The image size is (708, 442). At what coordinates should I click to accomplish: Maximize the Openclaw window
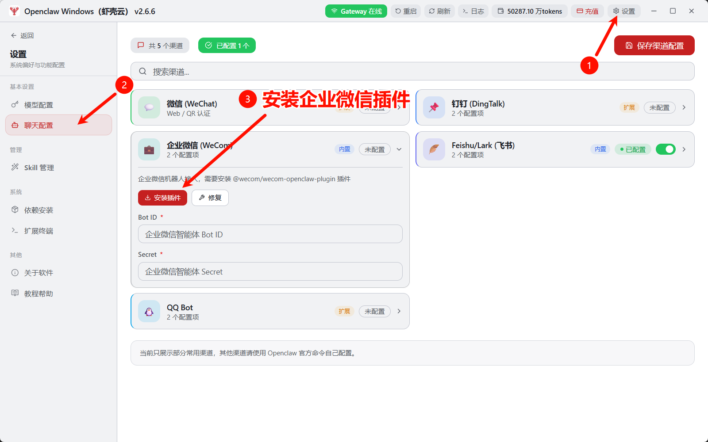[x=673, y=11]
